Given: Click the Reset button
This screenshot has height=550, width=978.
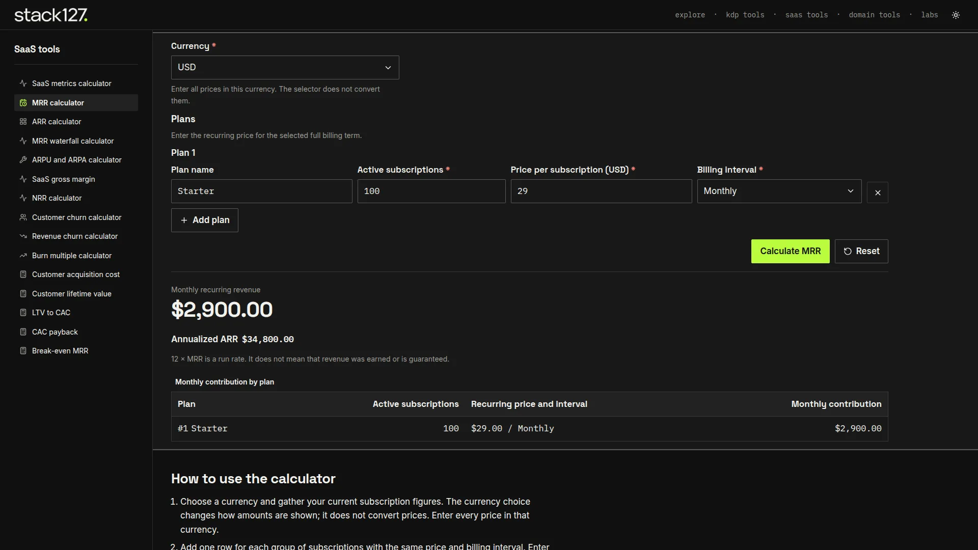Looking at the screenshot, I should coord(861,251).
